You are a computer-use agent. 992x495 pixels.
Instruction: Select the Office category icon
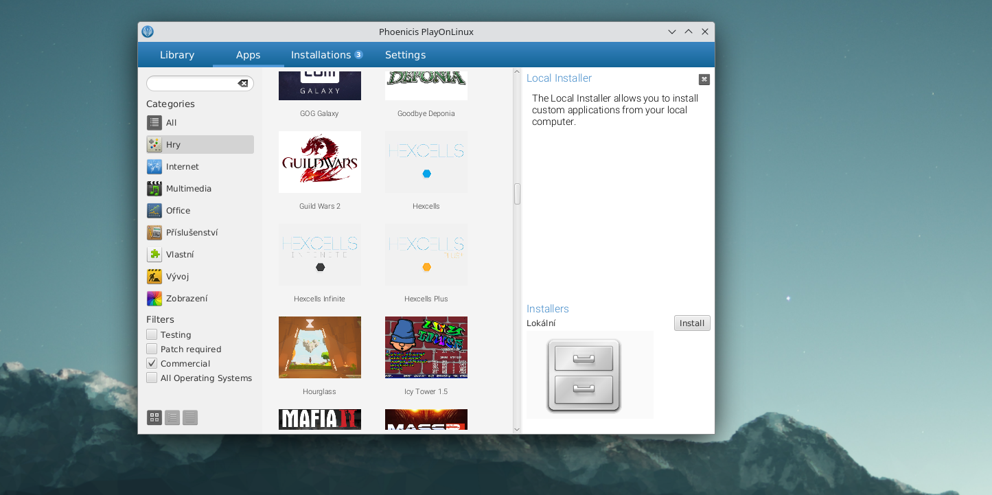[154, 211]
